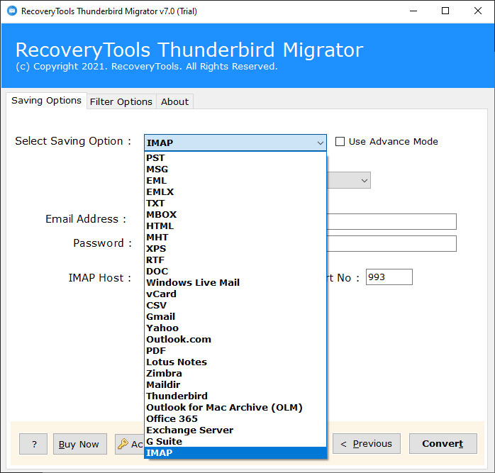The height and width of the screenshot is (473, 495).
Task: Choose Gmail as saving option
Action: (x=235, y=316)
